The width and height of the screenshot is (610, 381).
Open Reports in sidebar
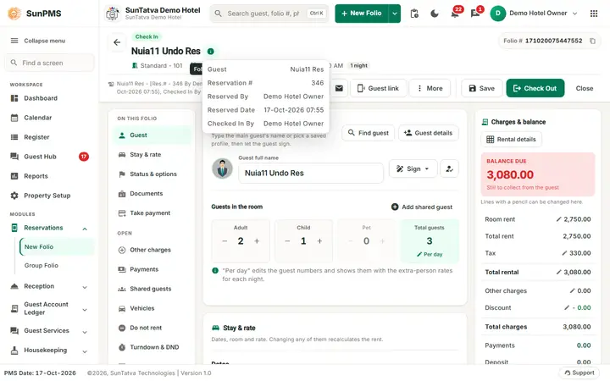point(49,176)
